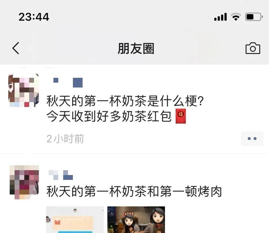
Task: Open the two-dot comment menu on first post
Action: (252, 139)
